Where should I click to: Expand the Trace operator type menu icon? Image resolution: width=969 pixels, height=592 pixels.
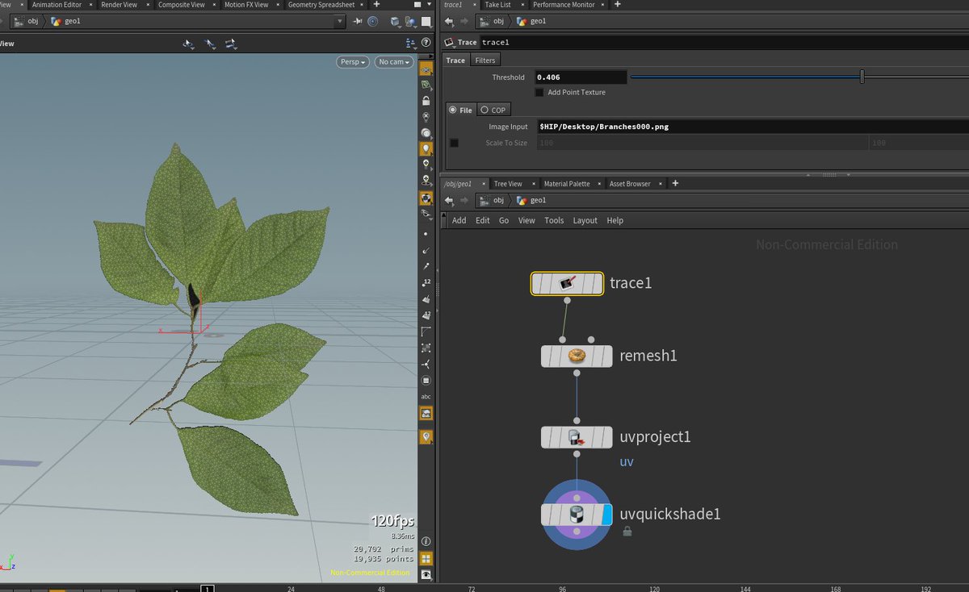tap(451, 42)
